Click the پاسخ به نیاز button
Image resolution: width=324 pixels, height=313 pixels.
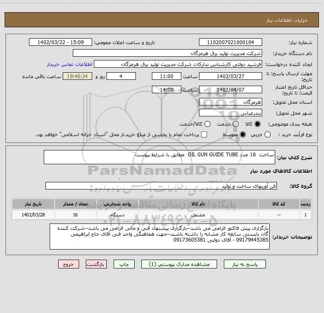245,264
